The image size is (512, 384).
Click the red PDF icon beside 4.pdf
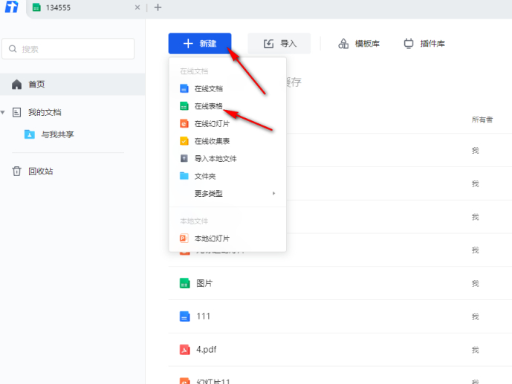[185, 350]
